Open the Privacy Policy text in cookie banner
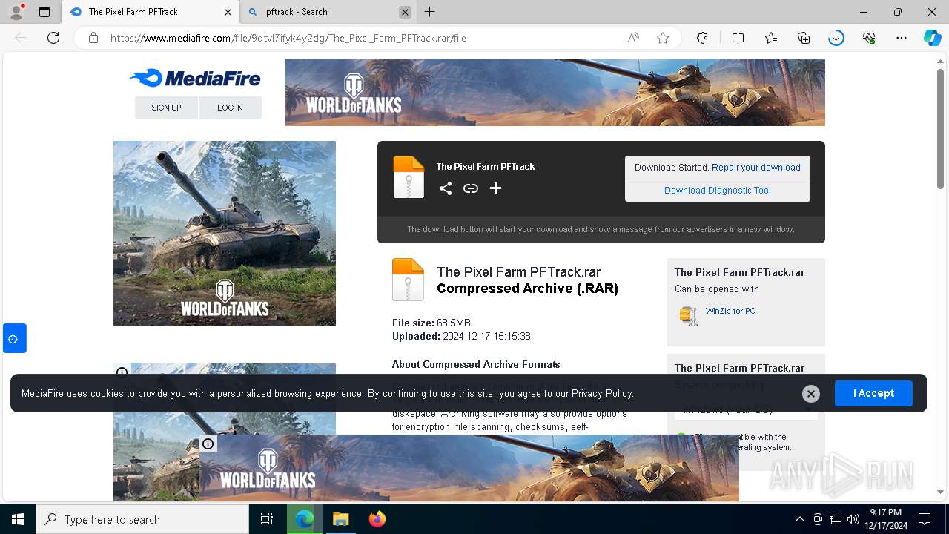Viewport: 949px width, 534px height. pos(602,394)
